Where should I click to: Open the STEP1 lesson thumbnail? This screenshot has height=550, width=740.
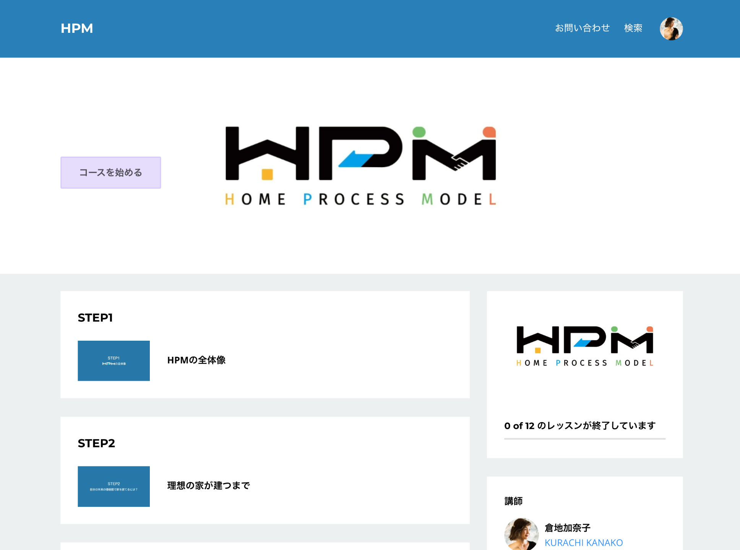[114, 361]
